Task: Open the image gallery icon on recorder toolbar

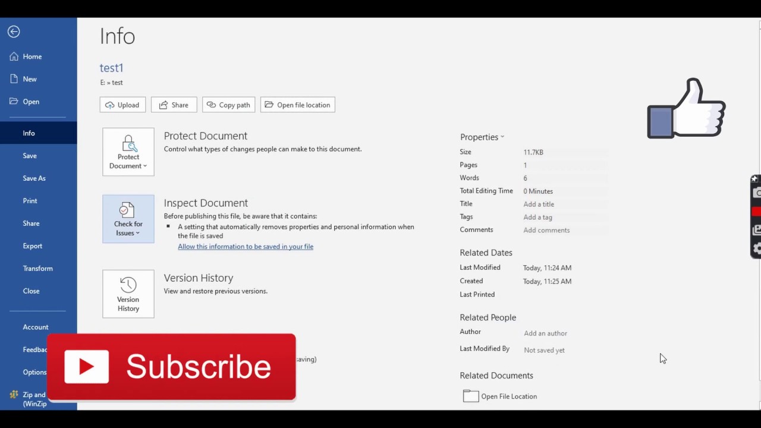Action: [757, 229]
